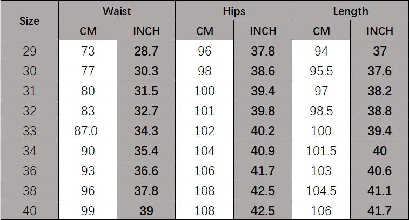Select the size 29 row label
409x220 pixels.
tap(30, 51)
